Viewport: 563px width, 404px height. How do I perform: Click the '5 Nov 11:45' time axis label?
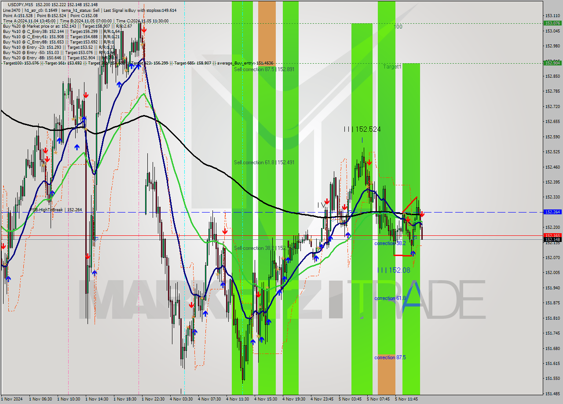pyautogui.click(x=406, y=399)
